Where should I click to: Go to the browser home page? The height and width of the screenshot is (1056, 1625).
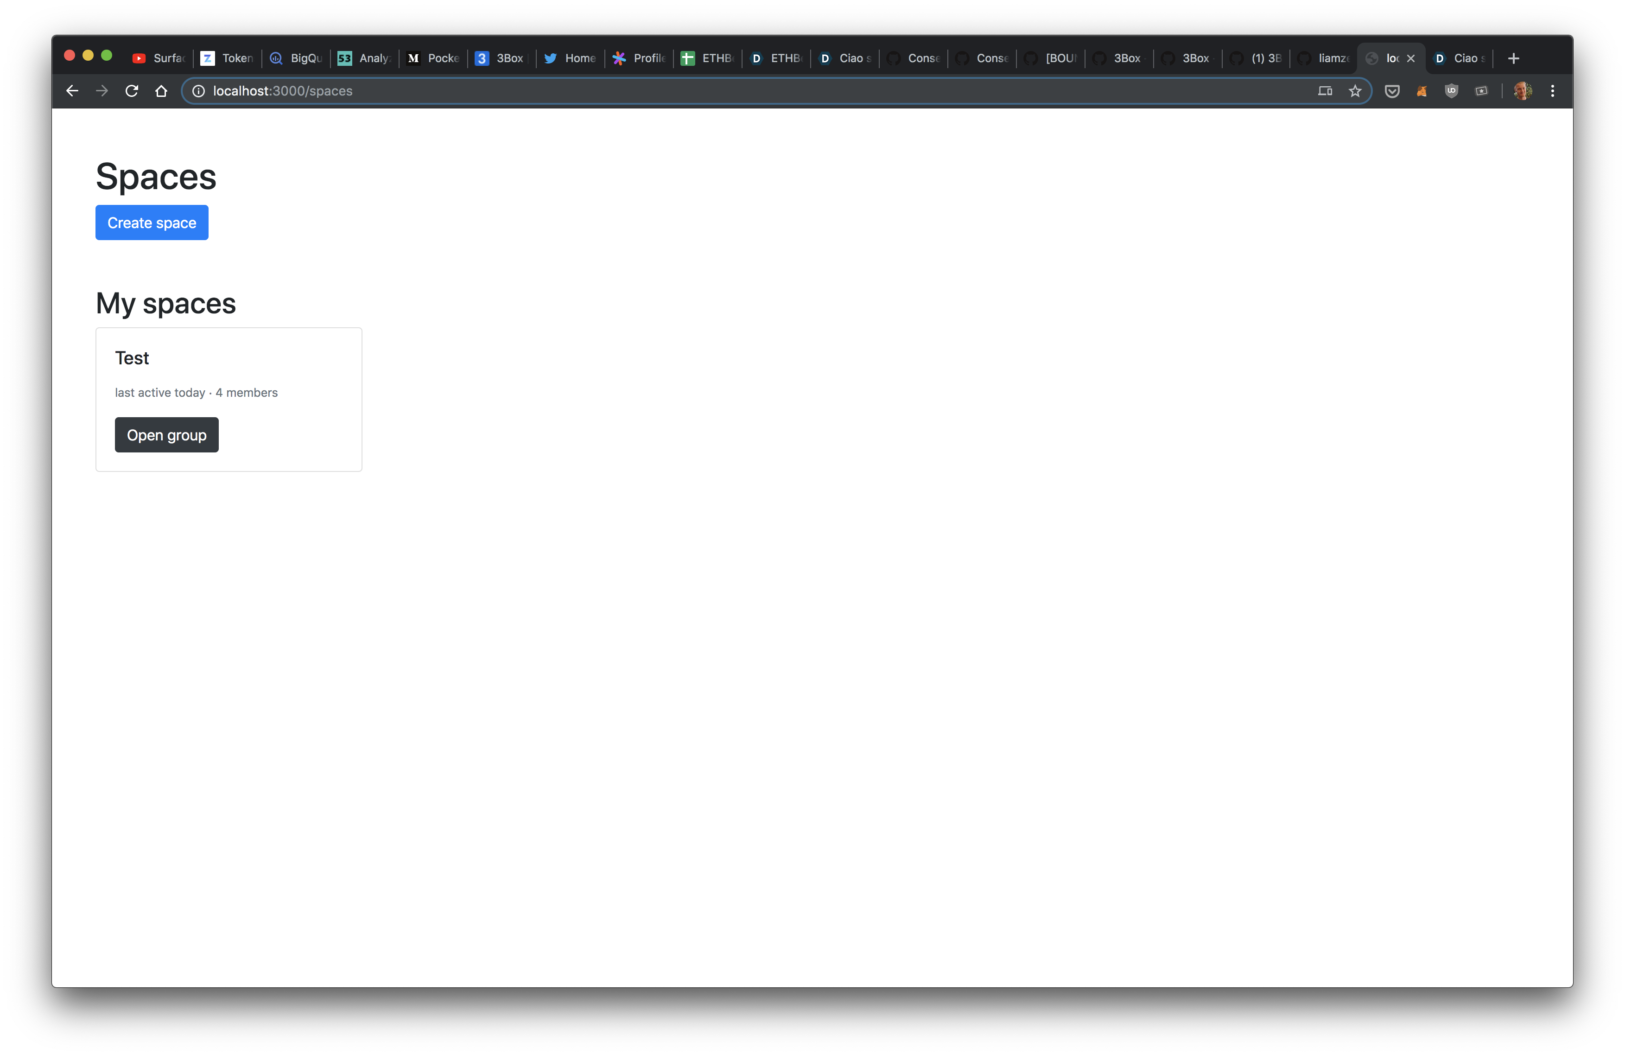(x=161, y=91)
